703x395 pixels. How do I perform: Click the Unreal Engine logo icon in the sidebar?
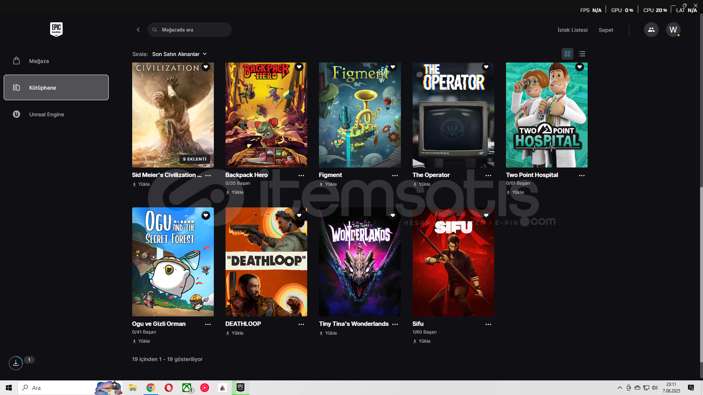(x=16, y=114)
